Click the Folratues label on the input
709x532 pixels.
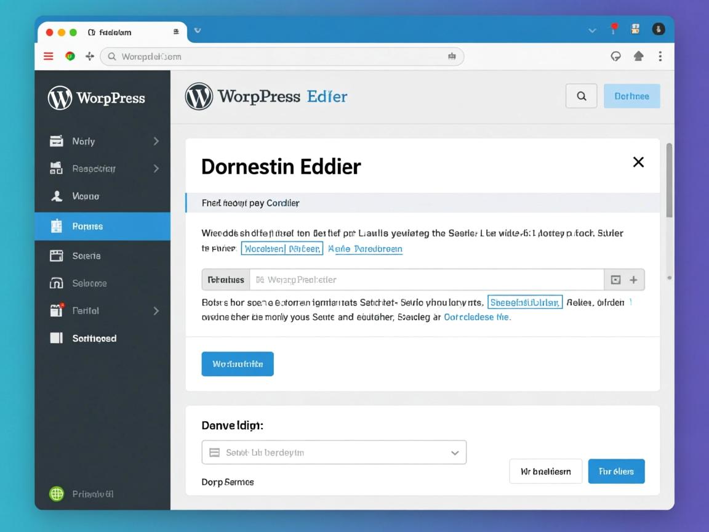tap(226, 280)
